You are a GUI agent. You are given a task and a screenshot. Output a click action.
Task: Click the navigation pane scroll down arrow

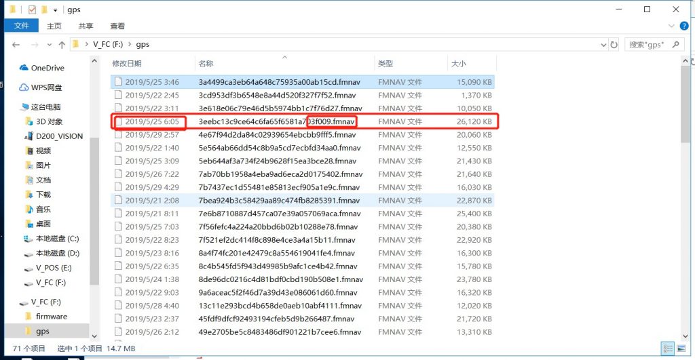click(94, 336)
